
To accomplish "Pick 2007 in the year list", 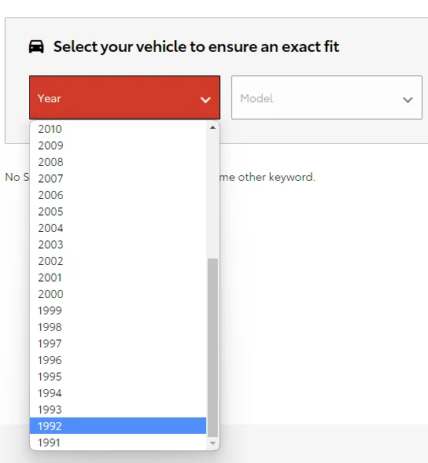I will pyautogui.click(x=118, y=178).
